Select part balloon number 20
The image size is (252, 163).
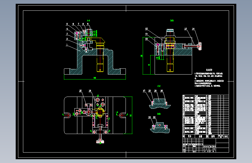(162, 91)
